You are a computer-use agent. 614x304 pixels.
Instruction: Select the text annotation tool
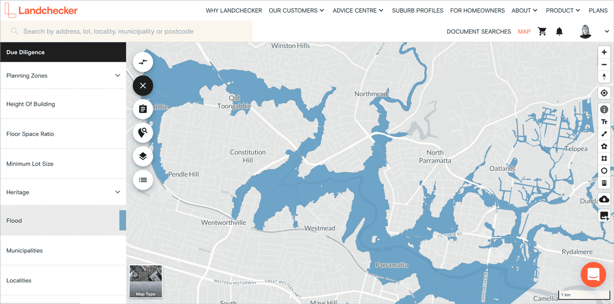[604, 122]
